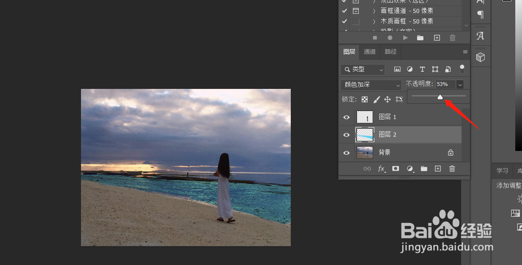Lock image pixels with brush icon

coord(376,99)
